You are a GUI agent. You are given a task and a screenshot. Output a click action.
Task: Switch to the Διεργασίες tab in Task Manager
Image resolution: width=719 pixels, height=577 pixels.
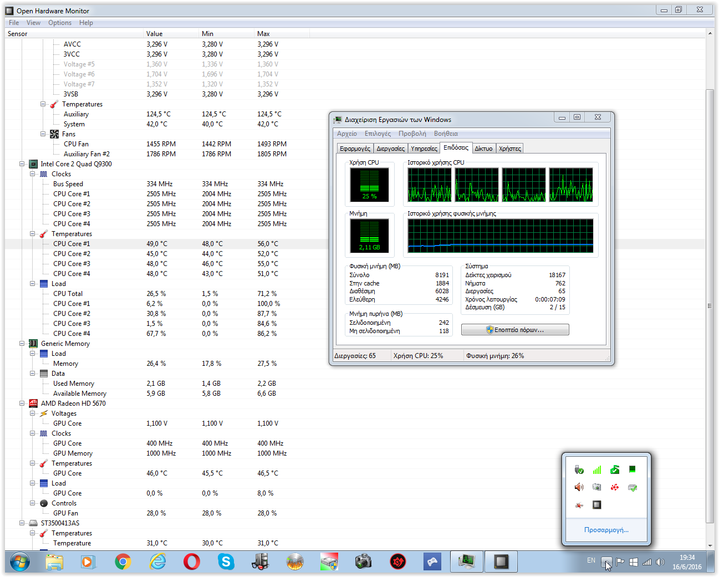coord(391,149)
